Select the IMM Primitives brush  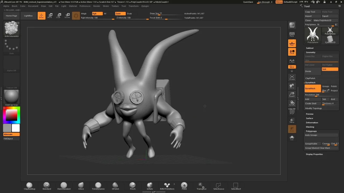pos(167,186)
